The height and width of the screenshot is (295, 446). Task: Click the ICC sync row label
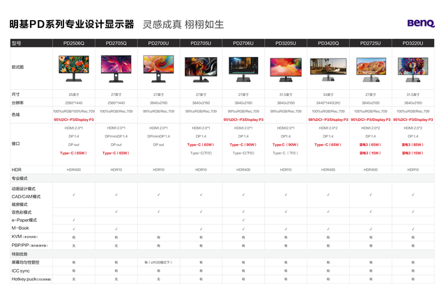click(x=21, y=271)
